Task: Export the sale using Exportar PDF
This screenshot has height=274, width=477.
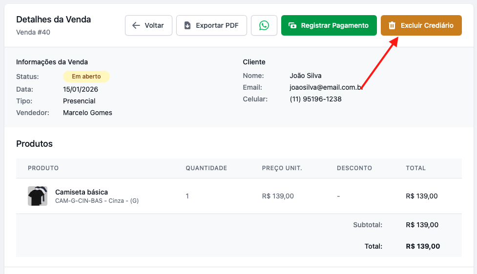Action: pyautogui.click(x=211, y=25)
